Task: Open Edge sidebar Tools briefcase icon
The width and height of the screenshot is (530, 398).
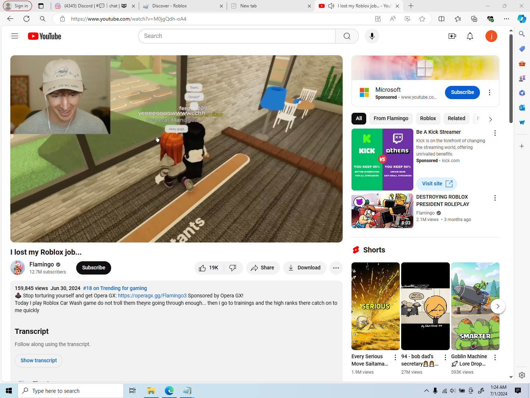Action: pyautogui.click(x=522, y=63)
